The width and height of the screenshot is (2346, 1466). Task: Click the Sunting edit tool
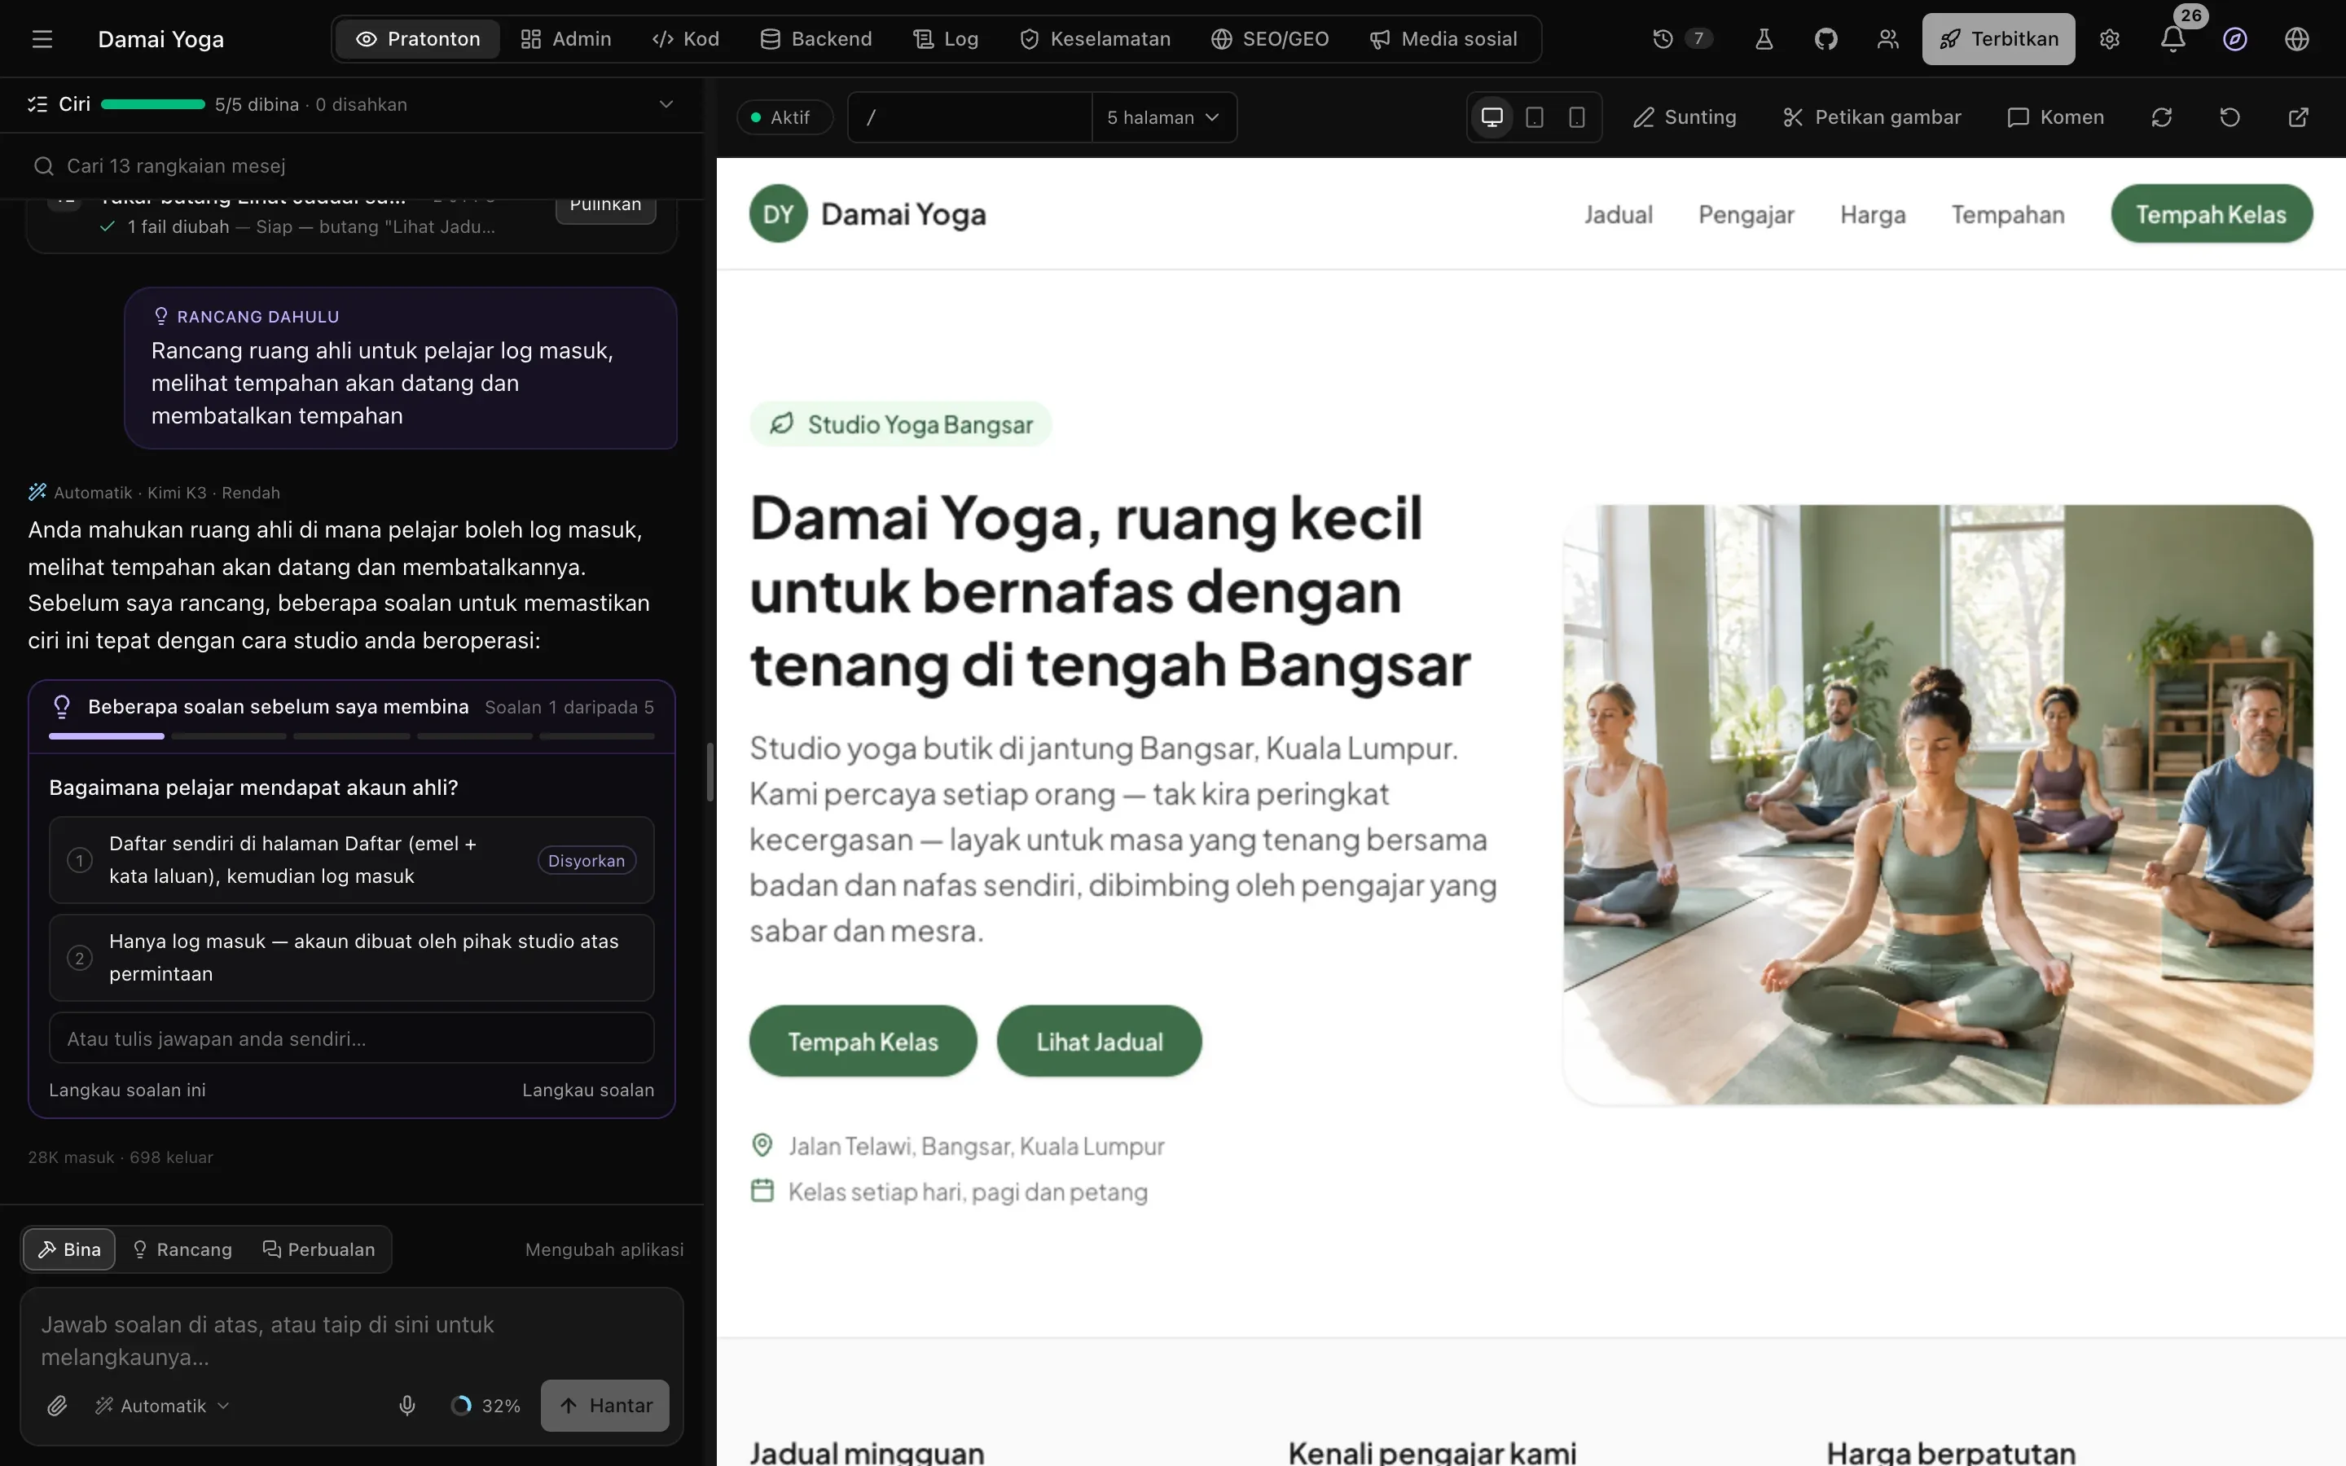(x=1685, y=117)
